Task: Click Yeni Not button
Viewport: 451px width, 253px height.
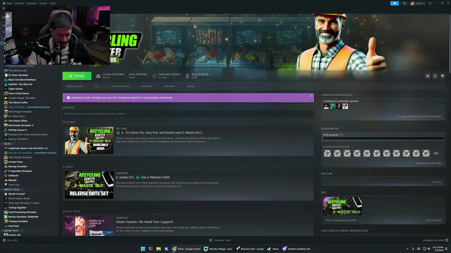Action: pyautogui.click(x=437, y=182)
